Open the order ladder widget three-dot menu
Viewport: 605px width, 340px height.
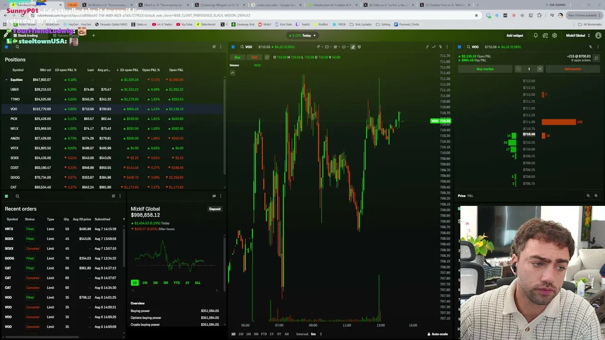598,47
